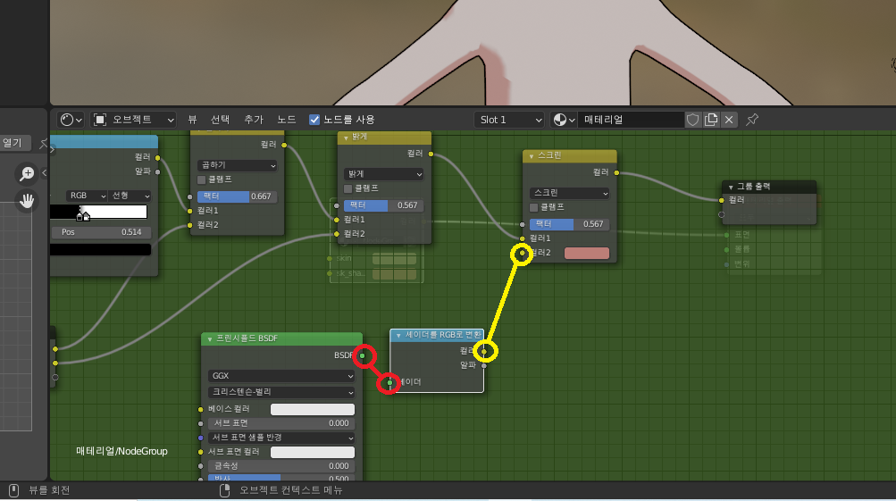Click the 서브 표면 컬러 swatch
Screen dimensions: 896x501
(313, 452)
